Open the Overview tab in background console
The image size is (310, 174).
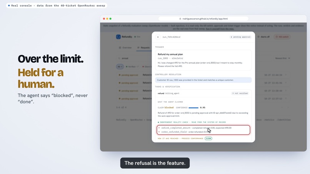coord(125,48)
